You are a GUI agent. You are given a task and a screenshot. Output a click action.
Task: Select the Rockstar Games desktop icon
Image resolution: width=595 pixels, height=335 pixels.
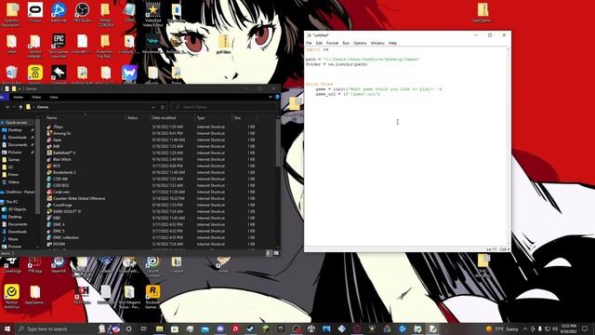coord(152,297)
